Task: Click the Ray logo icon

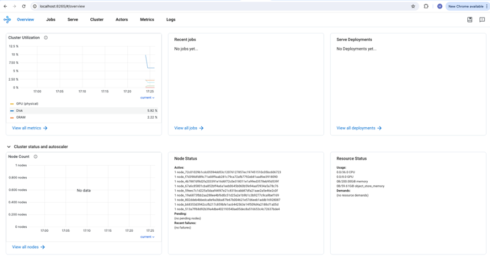Action: click(7, 20)
